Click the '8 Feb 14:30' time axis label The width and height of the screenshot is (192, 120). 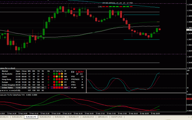(12, 114)
